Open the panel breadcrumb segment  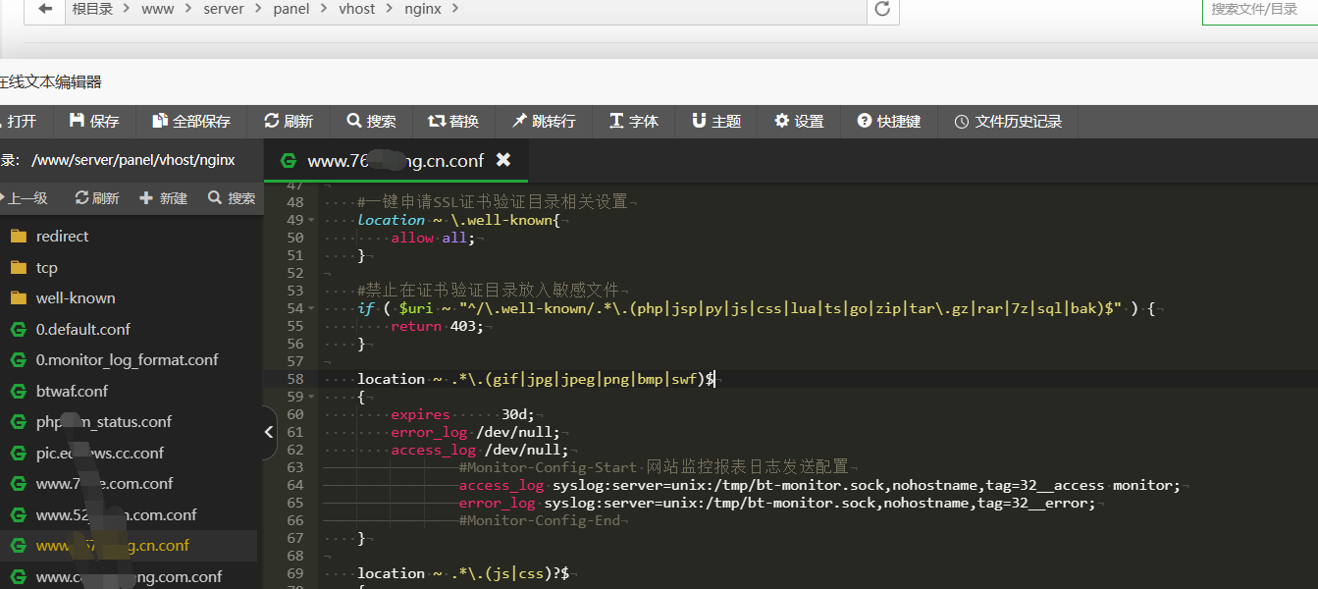pos(291,9)
